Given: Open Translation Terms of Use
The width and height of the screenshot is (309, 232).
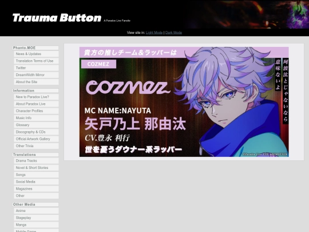Looking at the screenshot, I should [x=36, y=61].
